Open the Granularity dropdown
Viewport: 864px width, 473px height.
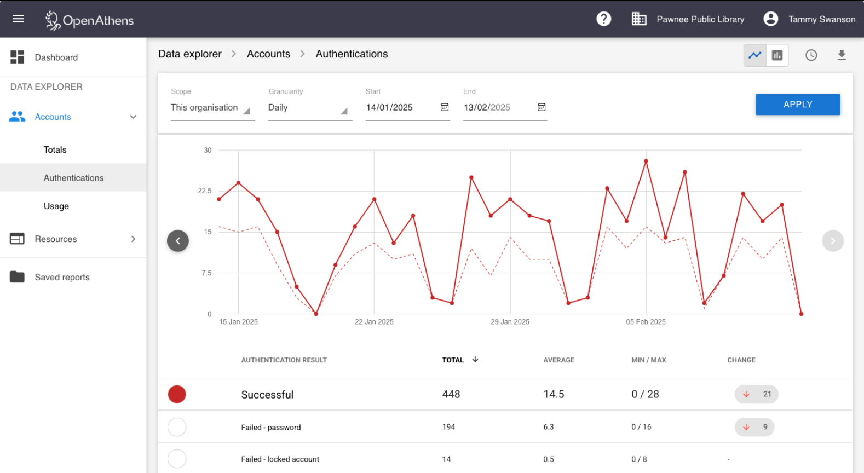[x=309, y=108]
